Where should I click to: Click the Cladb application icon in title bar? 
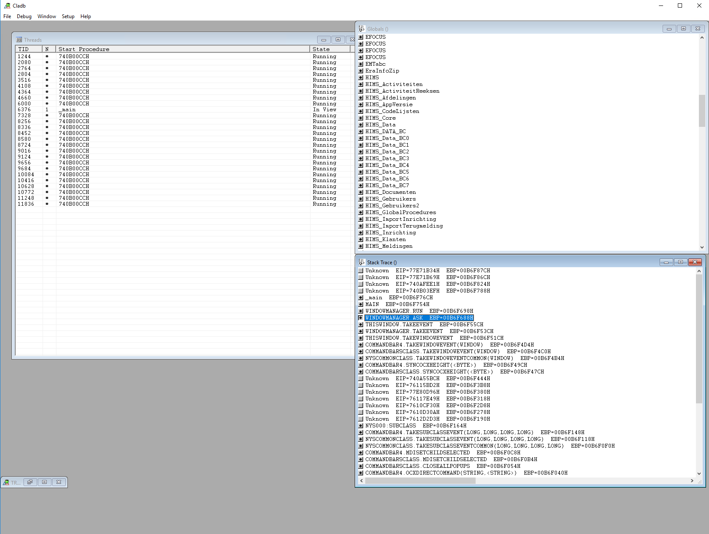7,5
